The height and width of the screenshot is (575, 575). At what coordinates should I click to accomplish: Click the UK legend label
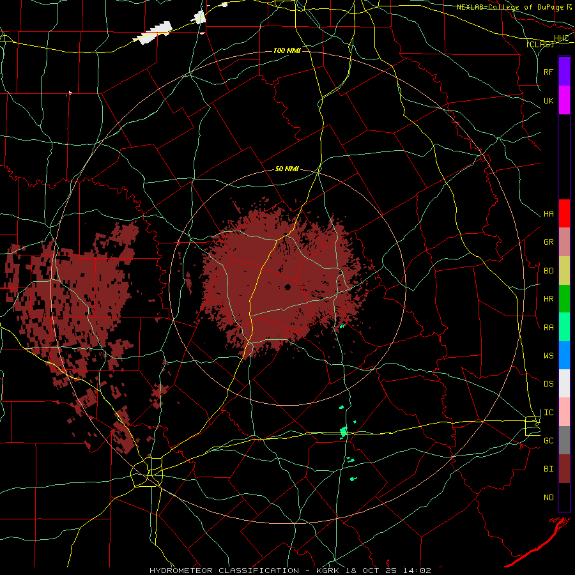pos(548,100)
